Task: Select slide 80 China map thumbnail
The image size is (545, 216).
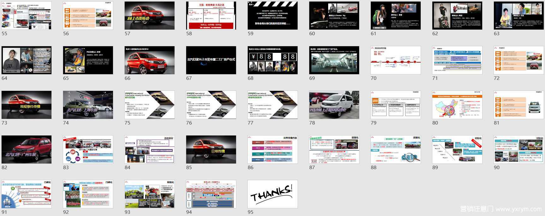Action: point(457,105)
